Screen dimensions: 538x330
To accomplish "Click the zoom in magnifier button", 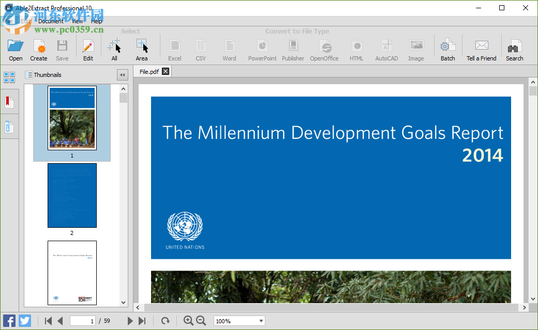I will [x=188, y=321].
